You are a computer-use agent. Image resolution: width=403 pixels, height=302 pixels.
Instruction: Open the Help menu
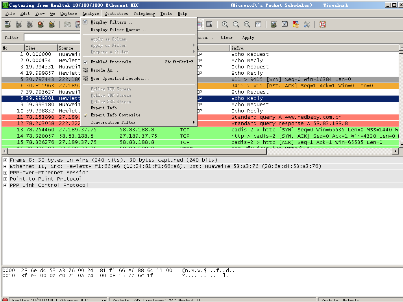(x=183, y=14)
